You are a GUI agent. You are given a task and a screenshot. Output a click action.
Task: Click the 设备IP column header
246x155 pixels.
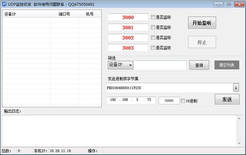[26, 14]
